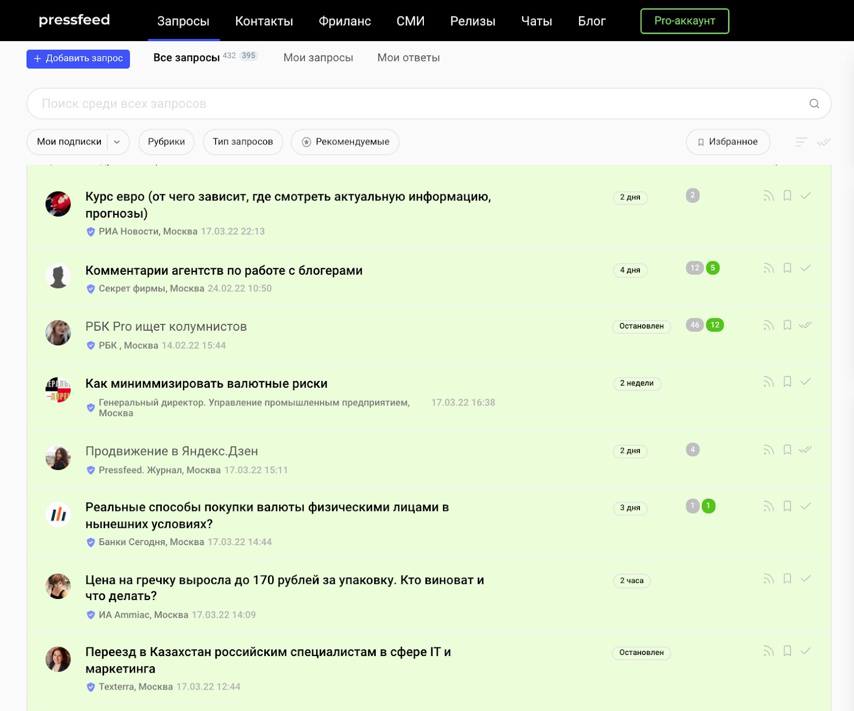Click RSS icon on Переезд в Казахстан row
Image resolution: width=854 pixels, height=711 pixels.
tap(769, 651)
